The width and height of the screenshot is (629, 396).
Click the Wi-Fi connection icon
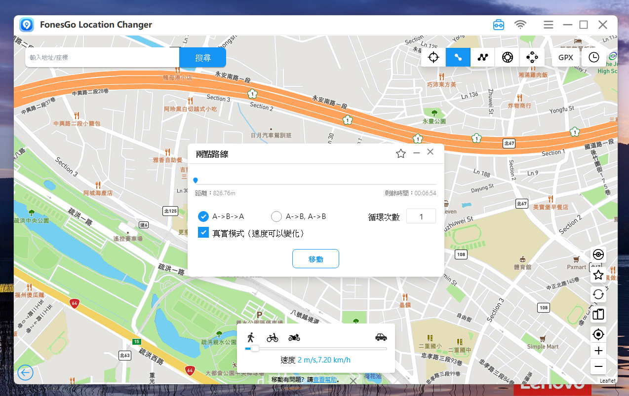pos(520,25)
